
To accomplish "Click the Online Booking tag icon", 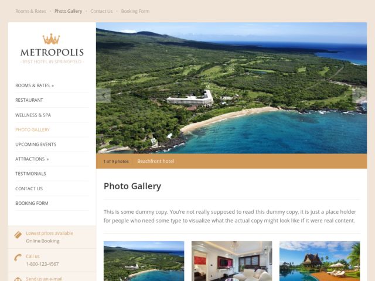I will click(x=18, y=235).
